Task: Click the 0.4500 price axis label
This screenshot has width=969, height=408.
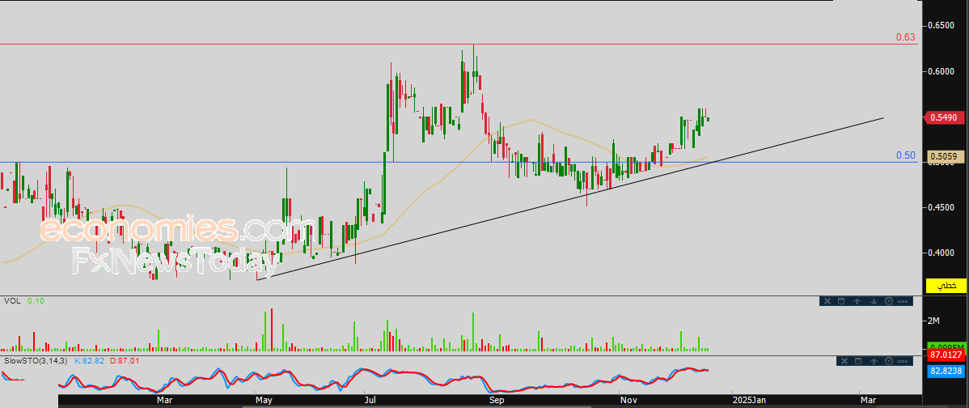Action: click(x=942, y=207)
